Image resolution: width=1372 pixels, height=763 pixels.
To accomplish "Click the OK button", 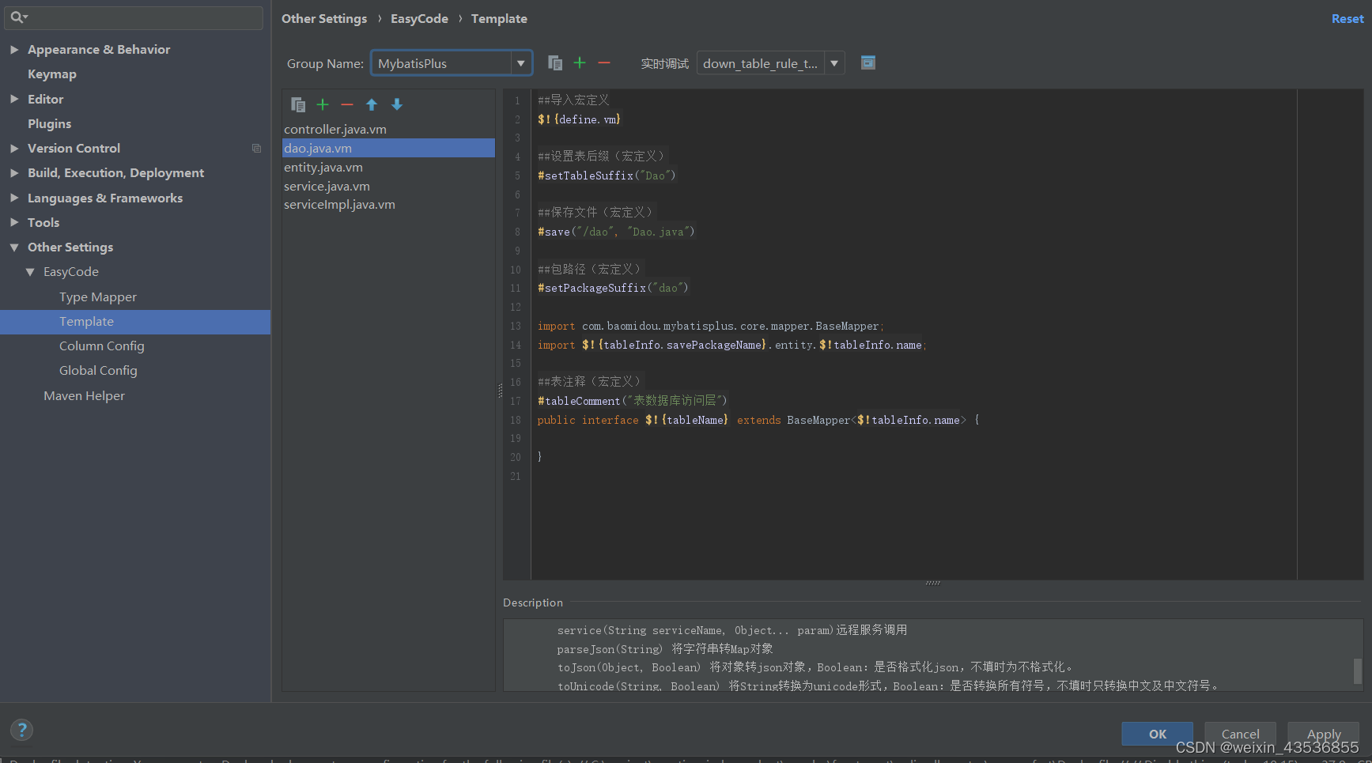I will click(x=1157, y=734).
